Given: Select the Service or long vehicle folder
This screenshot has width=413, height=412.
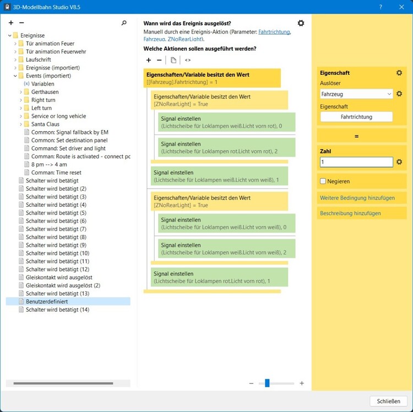Looking at the screenshot, I should [x=58, y=116].
